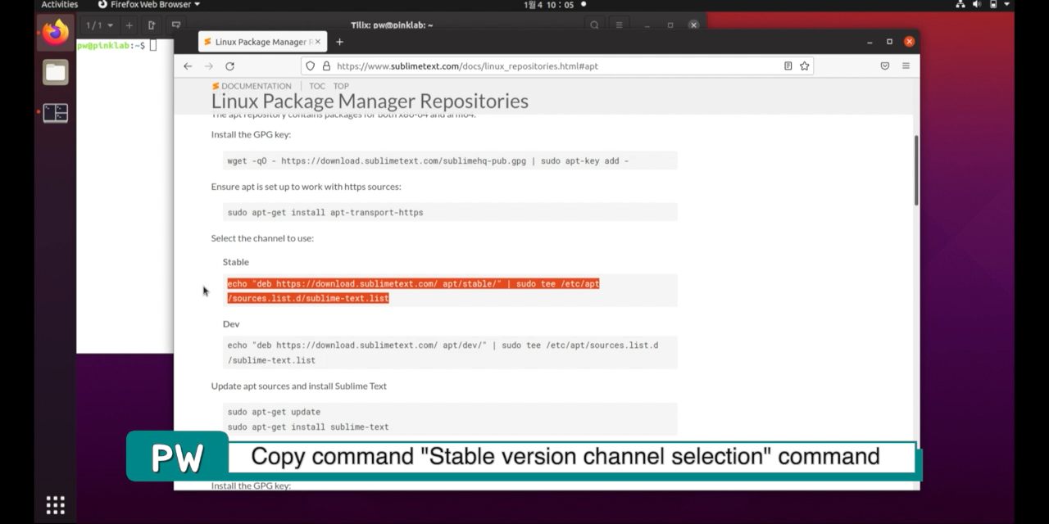
Task: Open the DOCUMENTATION link
Action: (252, 86)
